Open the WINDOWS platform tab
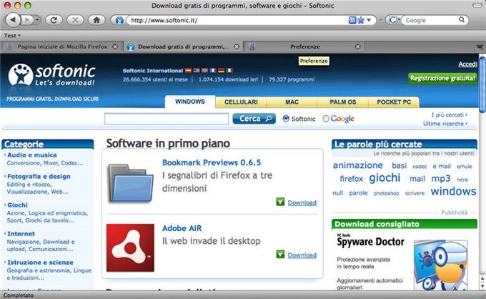Viewport: 486px width, 299px height. point(190,102)
